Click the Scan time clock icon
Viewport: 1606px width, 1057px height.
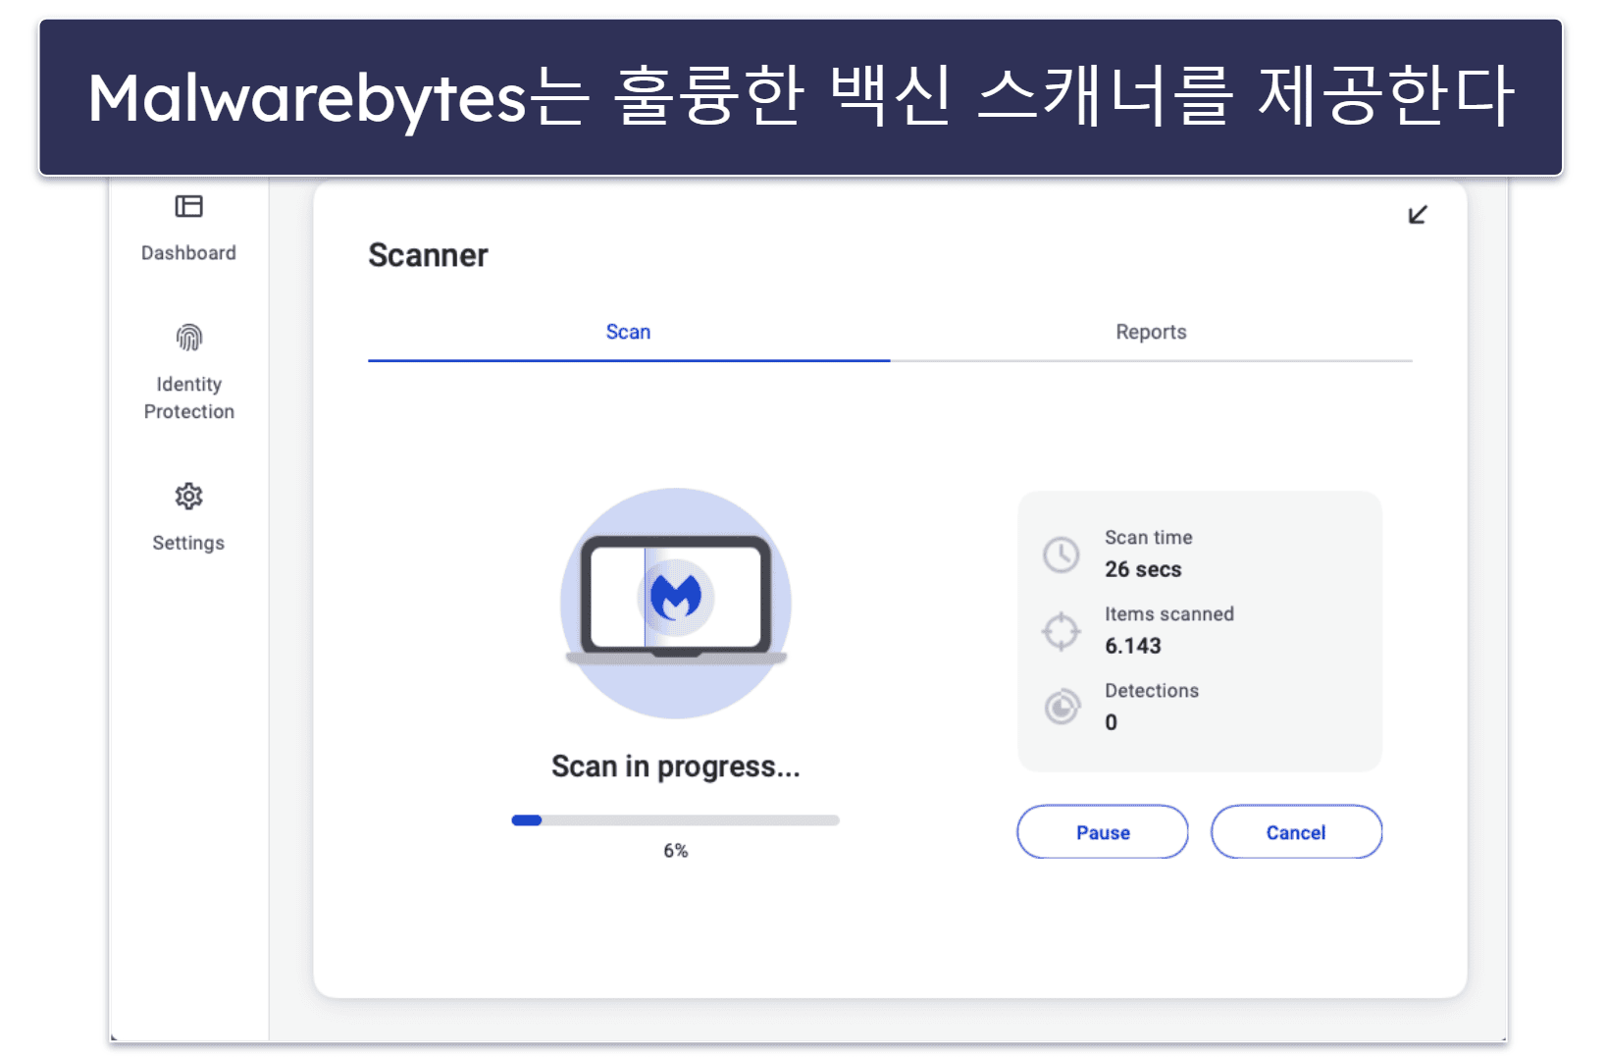[1062, 555]
